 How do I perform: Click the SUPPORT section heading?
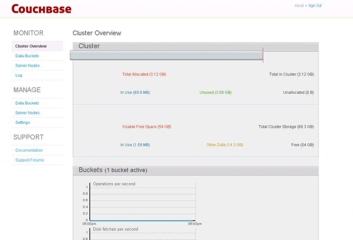[x=28, y=137]
